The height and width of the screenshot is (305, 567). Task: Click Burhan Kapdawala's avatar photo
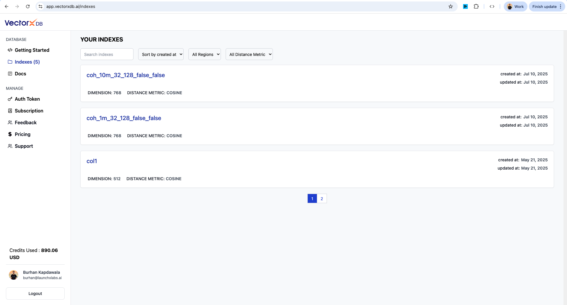click(x=14, y=275)
